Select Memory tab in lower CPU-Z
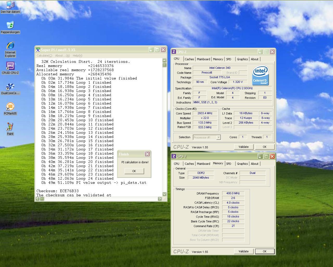The image size is (333, 267). pos(218,163)
